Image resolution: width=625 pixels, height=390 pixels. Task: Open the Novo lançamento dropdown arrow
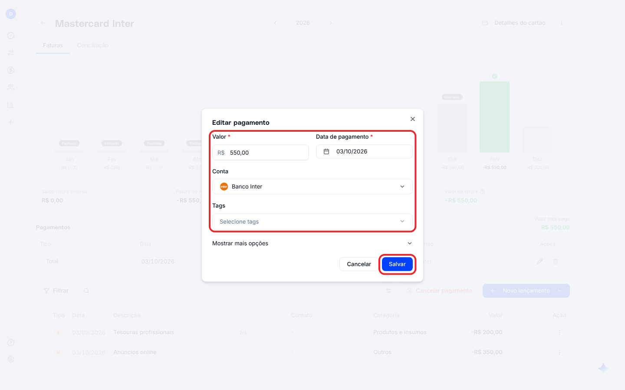(560, 291)
